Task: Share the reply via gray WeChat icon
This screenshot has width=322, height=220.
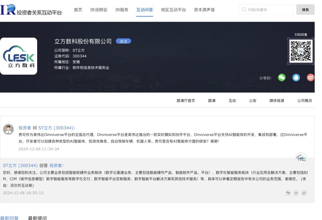Action: [x=288, y=193]
